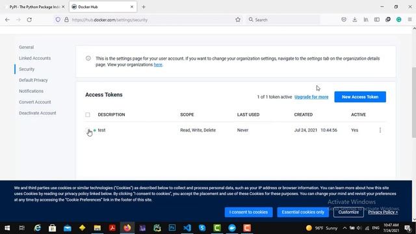Open Notifications settings

31,91
